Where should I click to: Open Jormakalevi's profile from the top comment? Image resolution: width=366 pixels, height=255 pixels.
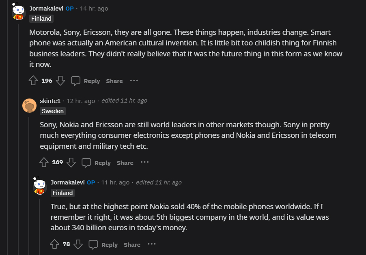[x=46, y=9]
